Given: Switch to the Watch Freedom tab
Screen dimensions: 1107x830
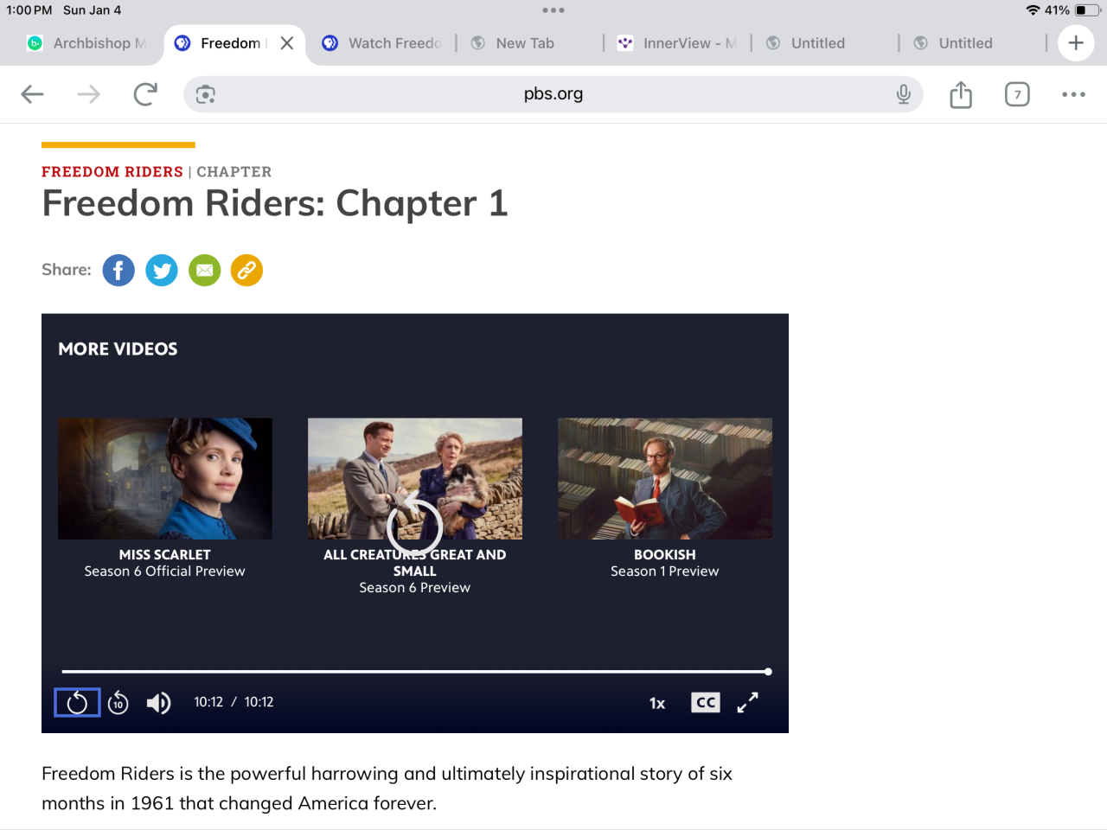Looking at the screenshot, I should pos(382,43).
